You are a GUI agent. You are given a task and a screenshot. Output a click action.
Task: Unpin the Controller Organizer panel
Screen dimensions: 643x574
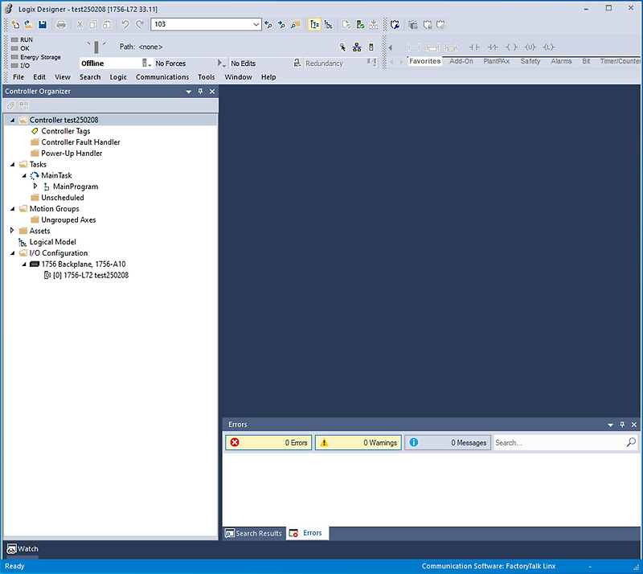tap(200, 91)
